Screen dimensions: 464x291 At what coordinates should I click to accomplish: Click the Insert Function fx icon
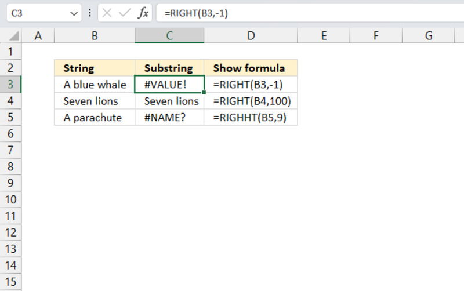pyautogui.click(x=143, y=13)
